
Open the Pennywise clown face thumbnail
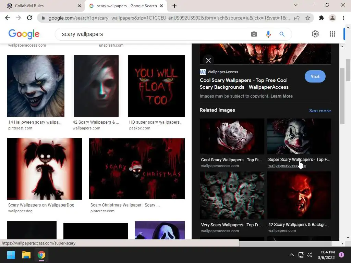(x=36, y=86)
